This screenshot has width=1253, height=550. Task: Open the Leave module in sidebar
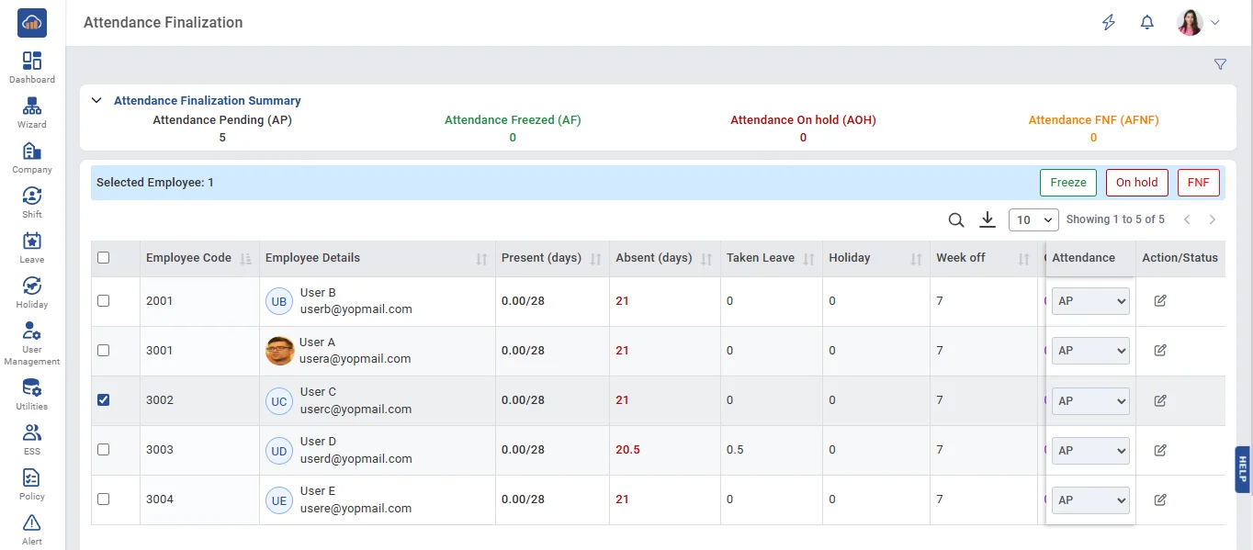(32, 246)
